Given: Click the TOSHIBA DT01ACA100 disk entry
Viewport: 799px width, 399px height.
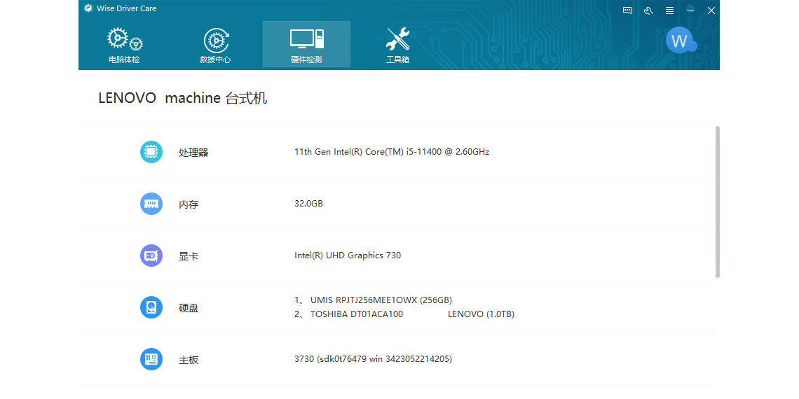Looking at the screenshot, I should [x=356, y=314].
